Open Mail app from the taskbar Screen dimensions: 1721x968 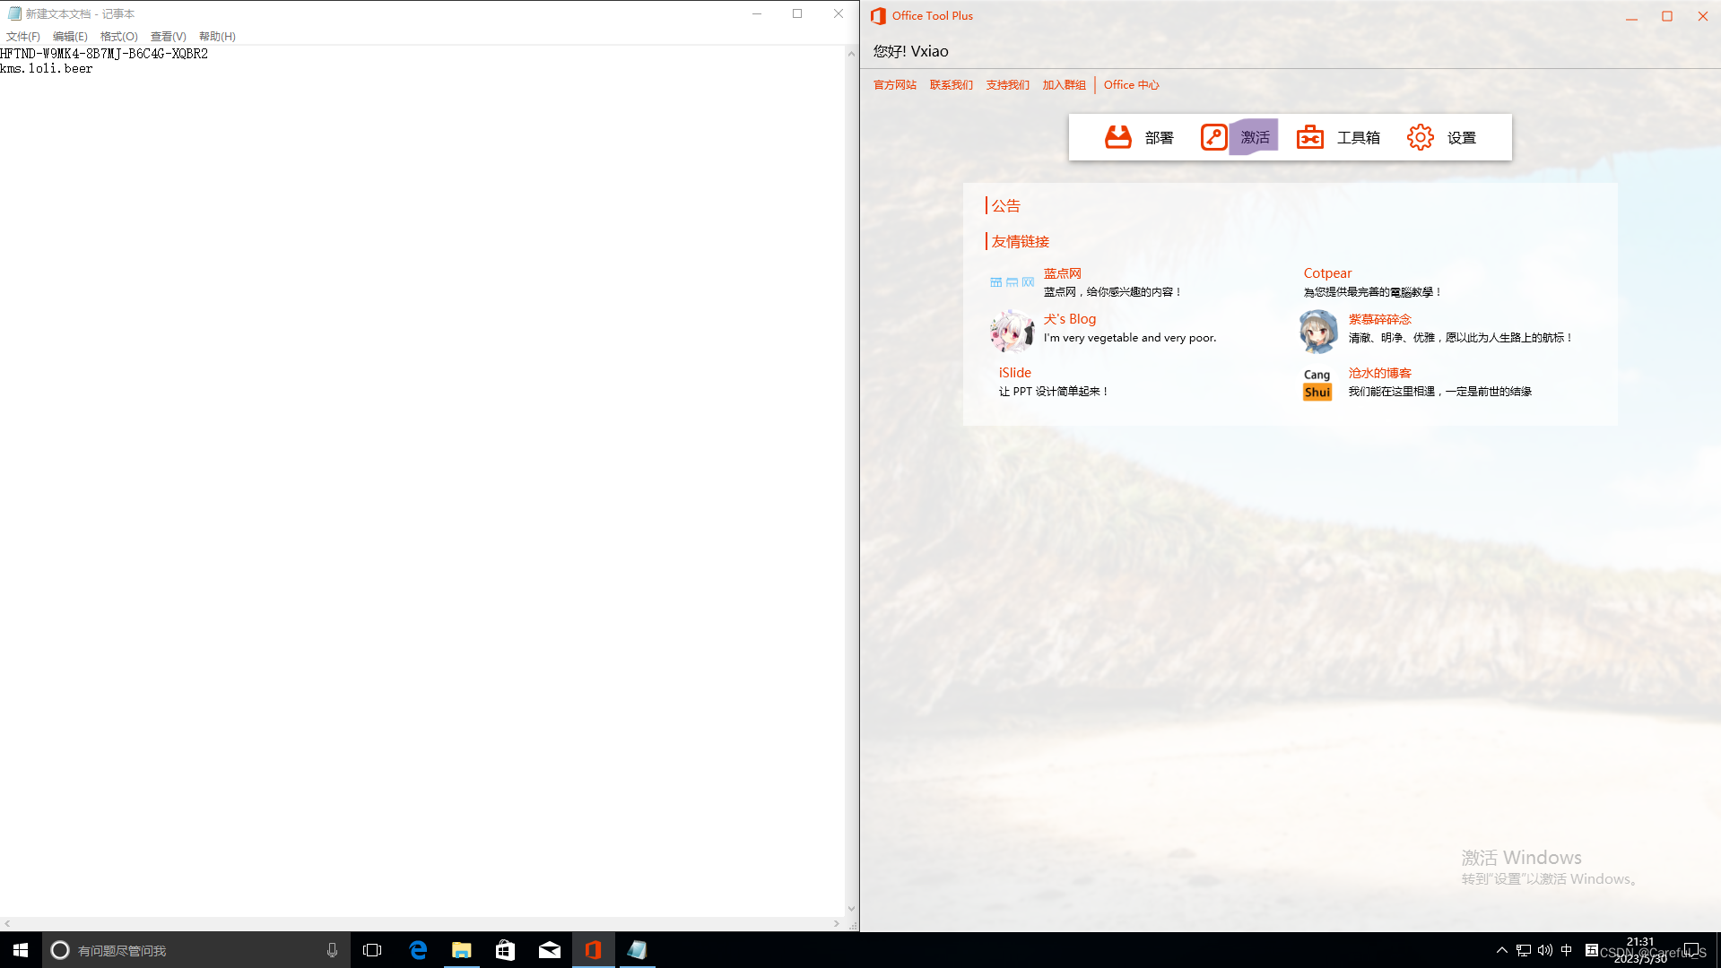pos(549,950)
